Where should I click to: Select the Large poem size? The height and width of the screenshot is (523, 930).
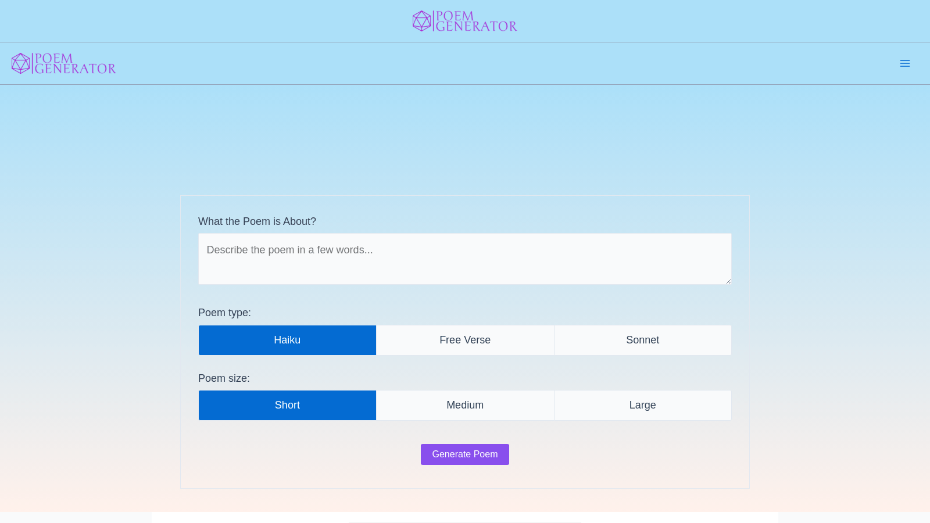pyautogui.click(x=642, y=405)
